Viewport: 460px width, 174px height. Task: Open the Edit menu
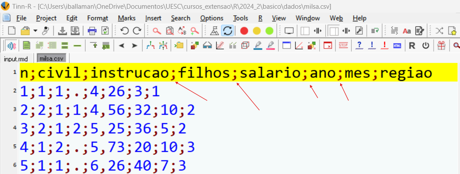tap(72, 18)
